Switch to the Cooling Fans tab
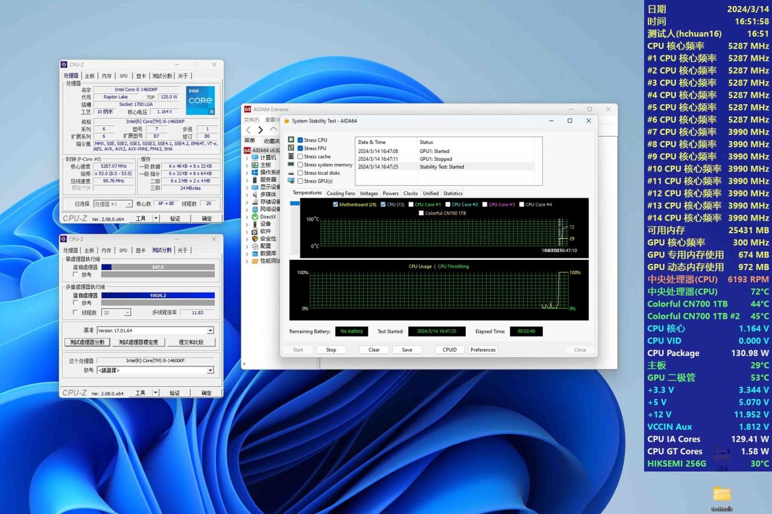The image size is (772, 514). tap(341, 193)
